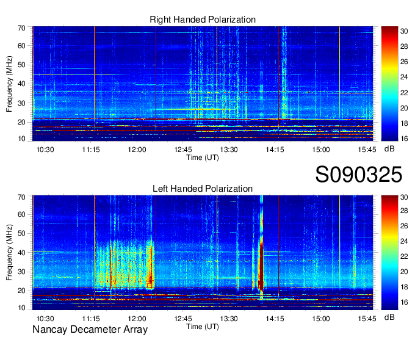Click the 11:15 tick on the top plot
Image resolution: width=415 pixels, height=337 pixels.
click(91, 150)
